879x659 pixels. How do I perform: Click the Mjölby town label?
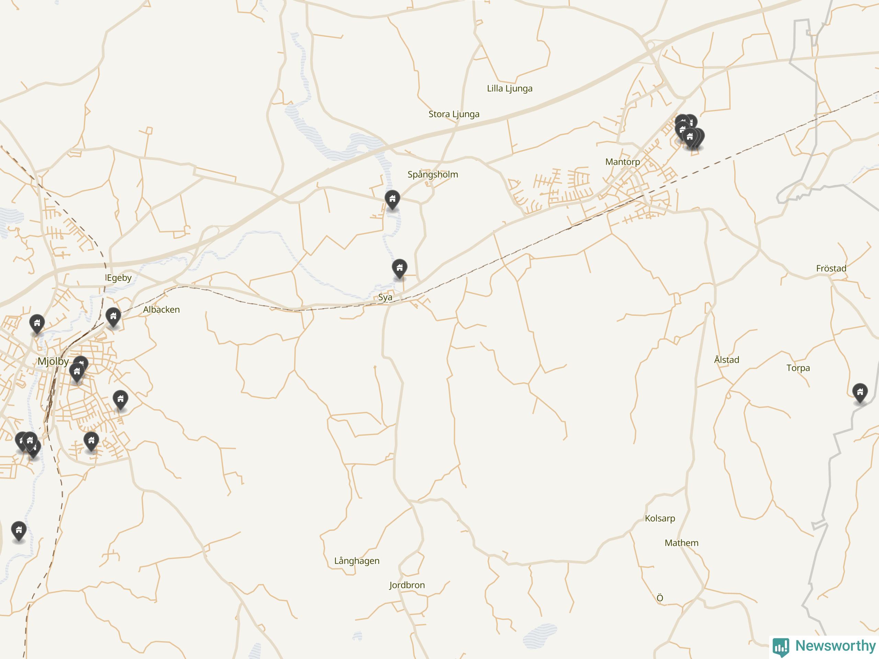tap(53, 361)
